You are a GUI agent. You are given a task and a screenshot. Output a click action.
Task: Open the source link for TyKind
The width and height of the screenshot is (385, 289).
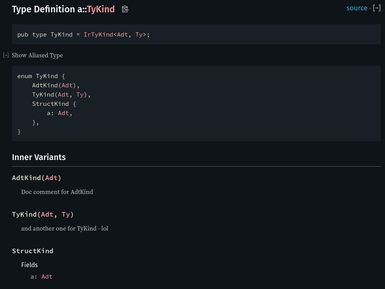pos(357,8)
